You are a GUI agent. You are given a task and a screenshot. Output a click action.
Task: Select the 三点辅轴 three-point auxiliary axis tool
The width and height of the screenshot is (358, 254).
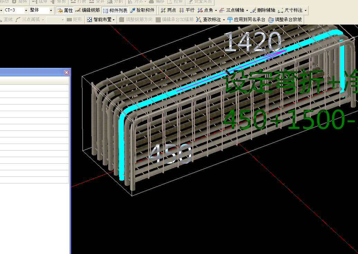[232, 10]
